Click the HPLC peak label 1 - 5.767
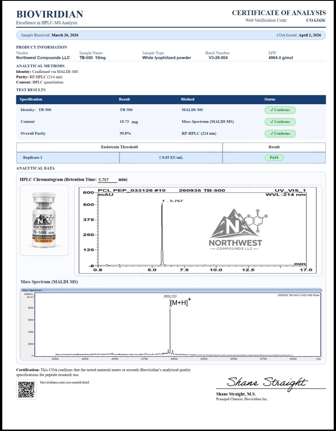 [173, 201]
